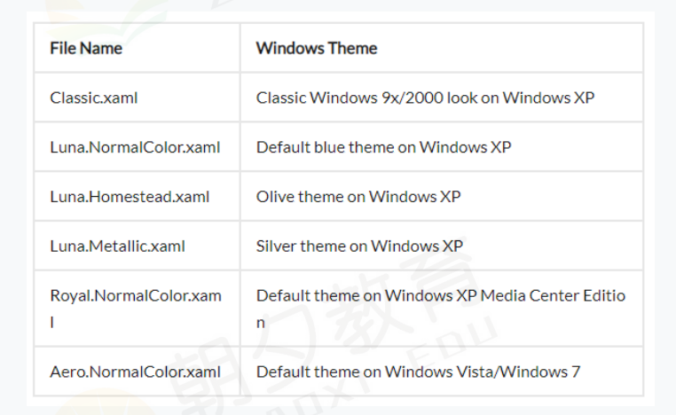Click the Olive theme on Windows XP text
676x415 pixels.
[x=358, y=197]
